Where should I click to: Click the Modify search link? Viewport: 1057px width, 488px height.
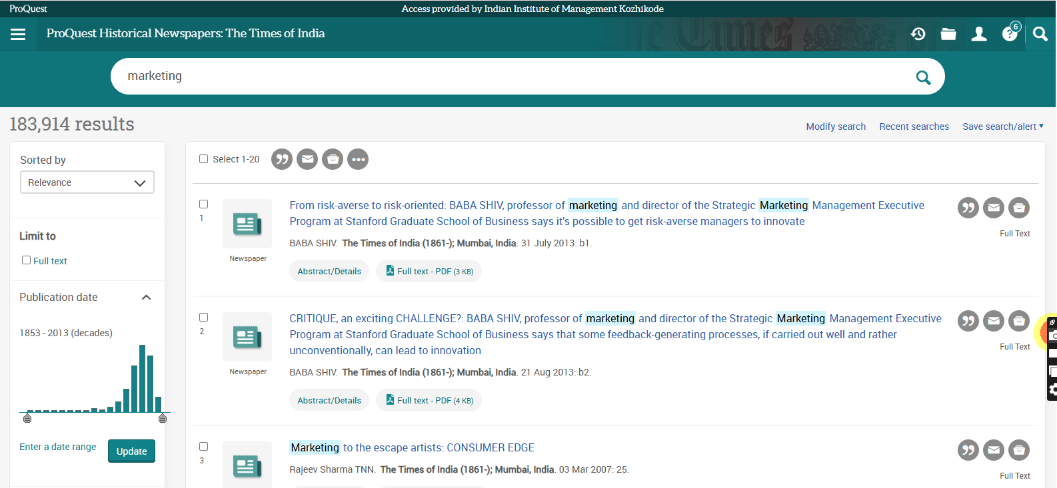(836, 126)
